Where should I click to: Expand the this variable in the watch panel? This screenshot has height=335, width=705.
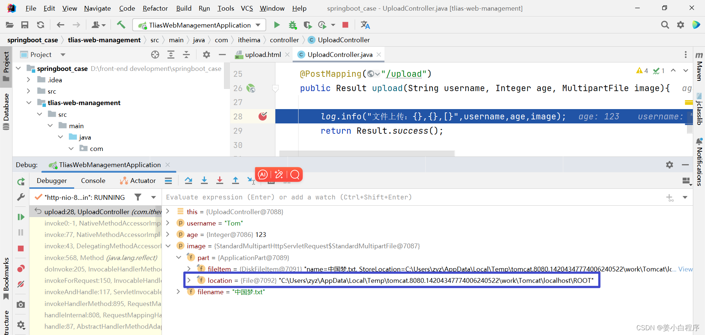(167, 212)
